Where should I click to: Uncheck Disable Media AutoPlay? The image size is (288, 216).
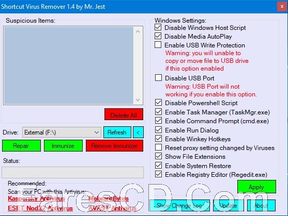tap(158, 36)
